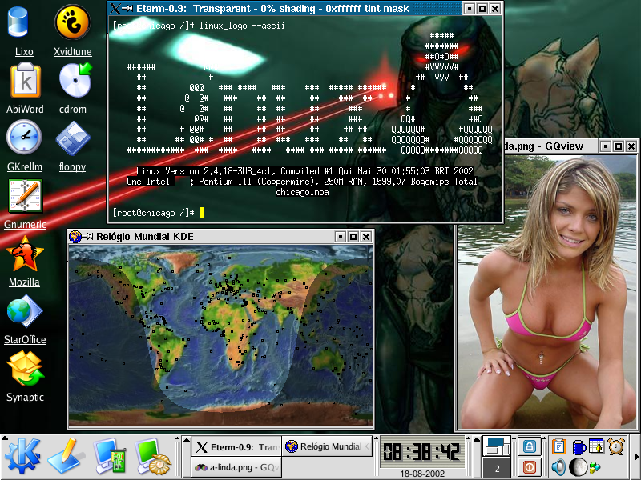Maximize the Eterm window

[x=482, y=9]
